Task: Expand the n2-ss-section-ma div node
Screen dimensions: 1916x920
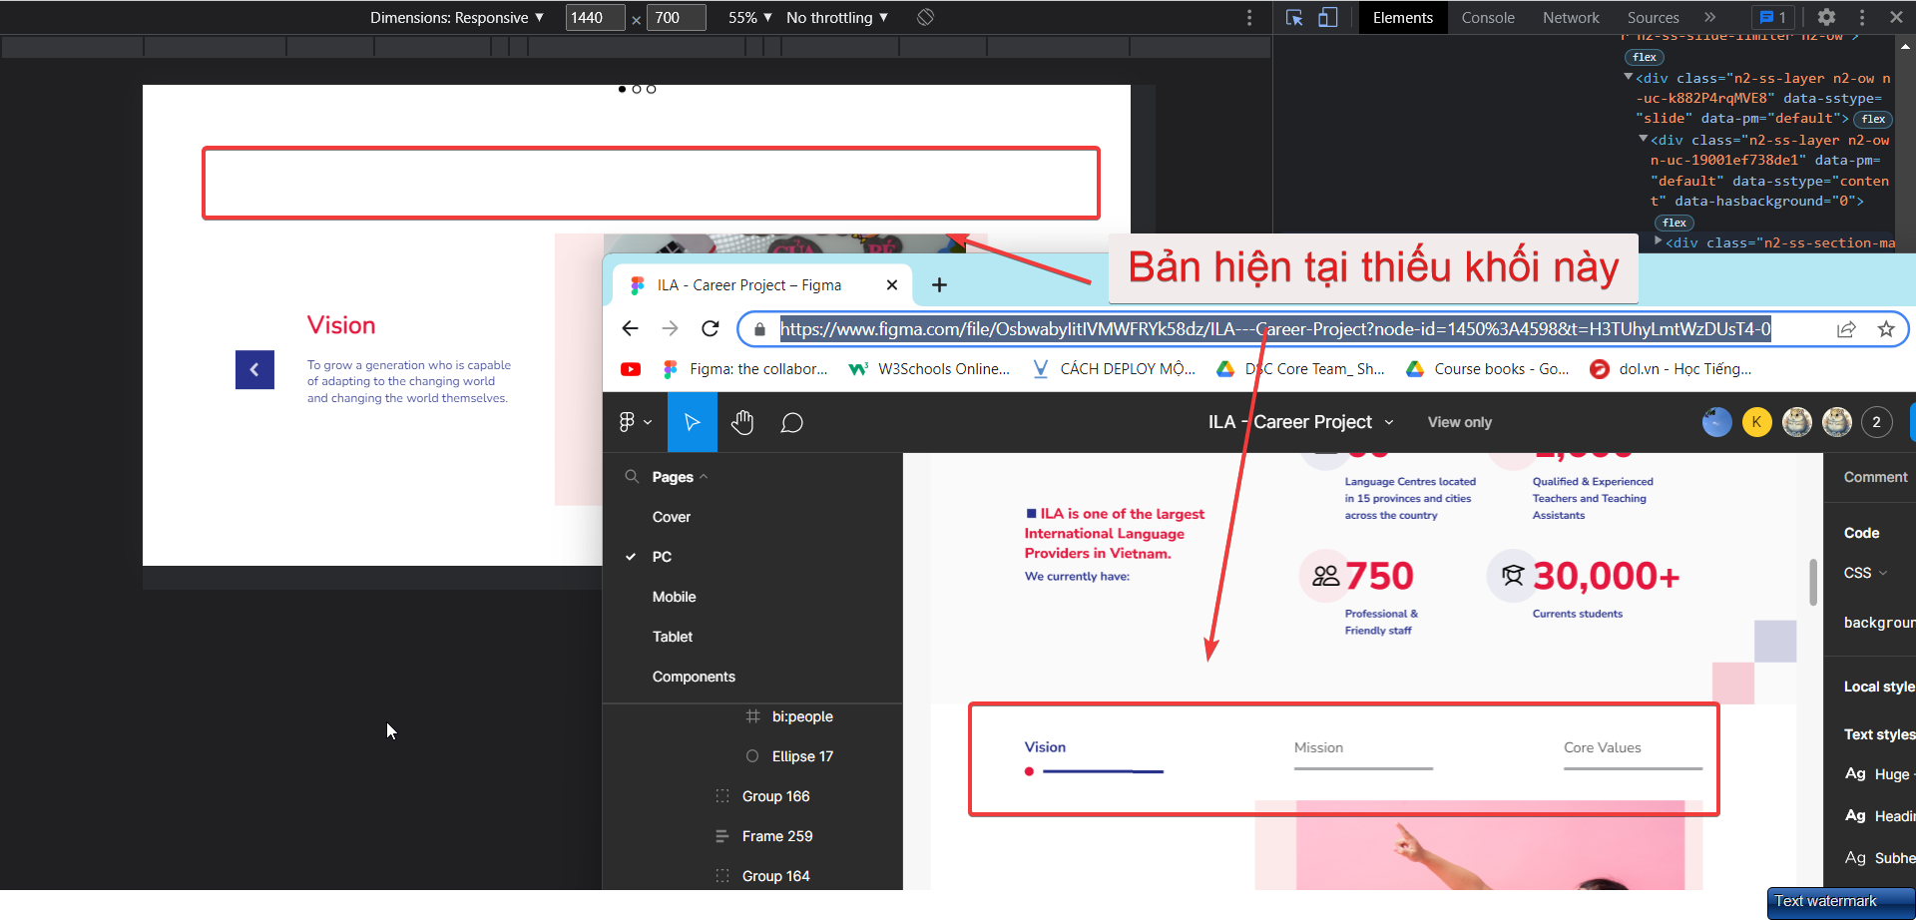Action: pos(1658,240)
